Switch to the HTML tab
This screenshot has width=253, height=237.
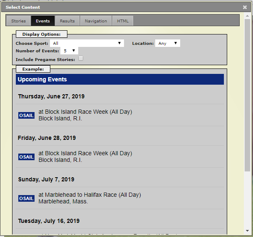pos(123,21)
